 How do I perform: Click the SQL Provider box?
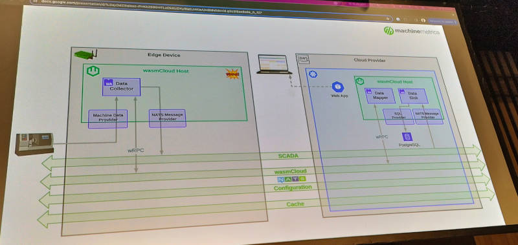[x=398, y=117]
